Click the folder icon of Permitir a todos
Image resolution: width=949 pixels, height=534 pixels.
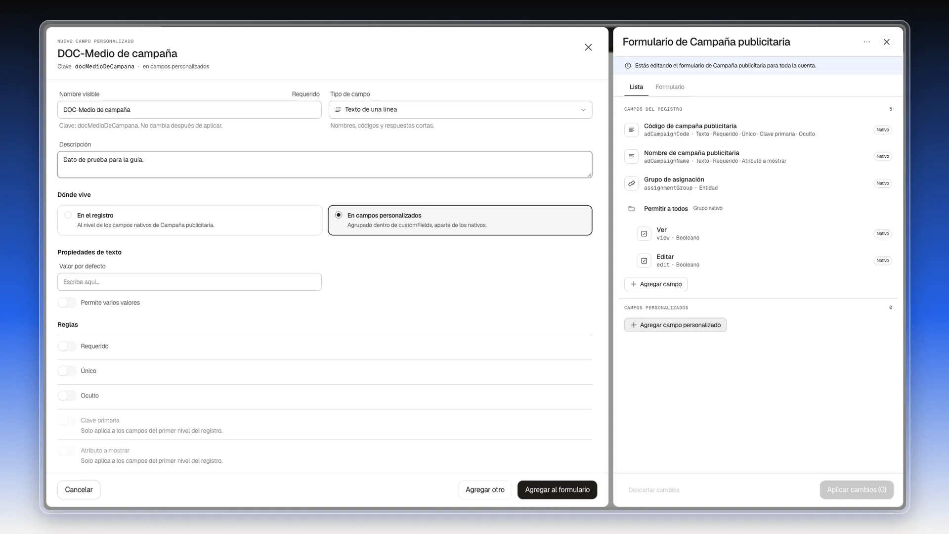(x=631, y=209)
